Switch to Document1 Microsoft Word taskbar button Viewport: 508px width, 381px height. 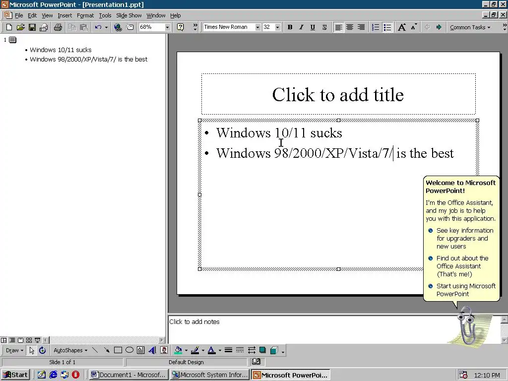(x=128, y=375)
